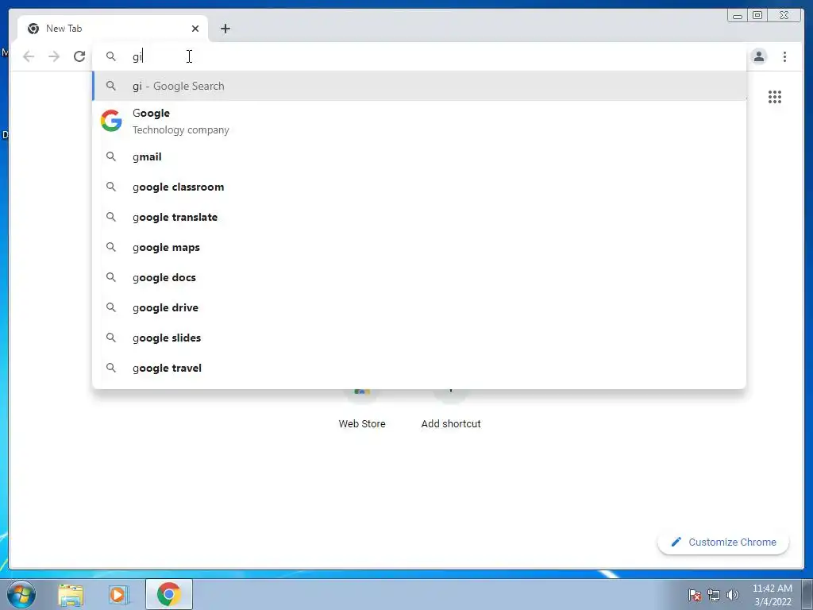This screenshot has width=813, height=610.
Task: Open Chrome three-dot menu
Action: tap(784, 56)
